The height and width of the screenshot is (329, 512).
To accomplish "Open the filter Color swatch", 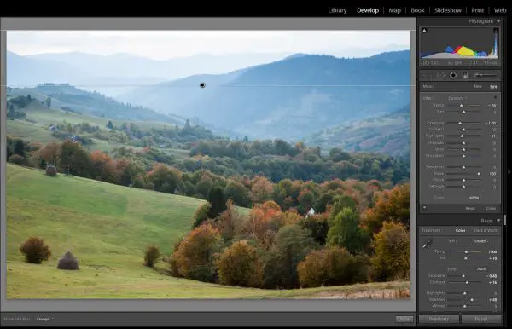I will [x=474, y=198].
